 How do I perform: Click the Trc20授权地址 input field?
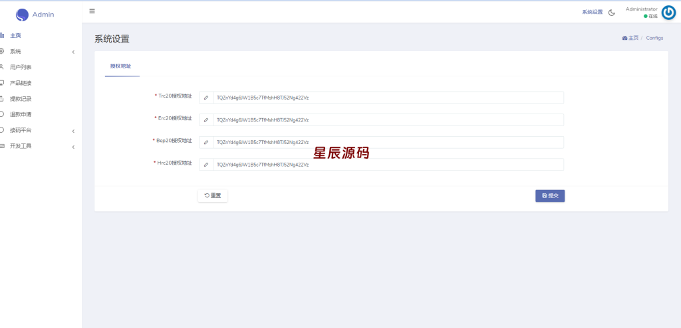click(388, 98)
